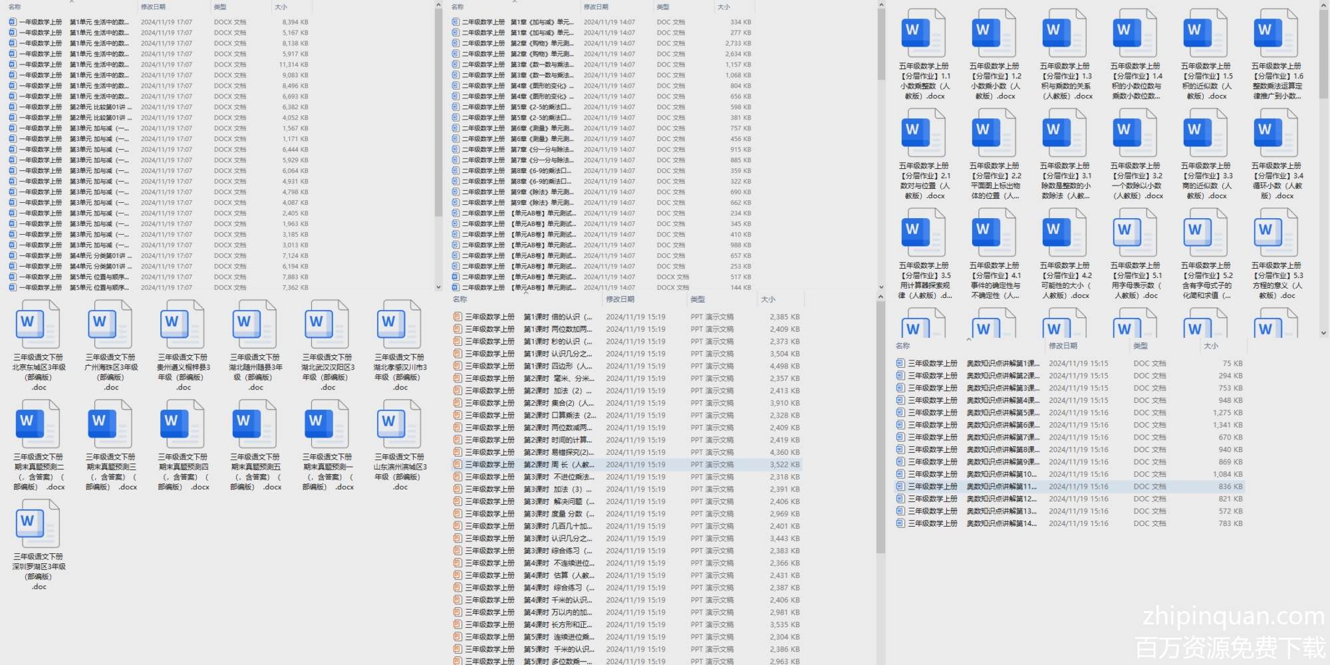This screenshot has height=665, width=1330.
Task: Open the 期末真题预测二 docx file icon
Action: tap(38, 424)
